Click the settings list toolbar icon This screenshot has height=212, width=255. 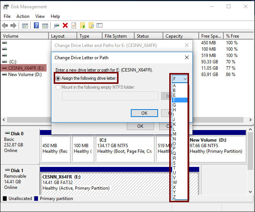pos(100,26)
